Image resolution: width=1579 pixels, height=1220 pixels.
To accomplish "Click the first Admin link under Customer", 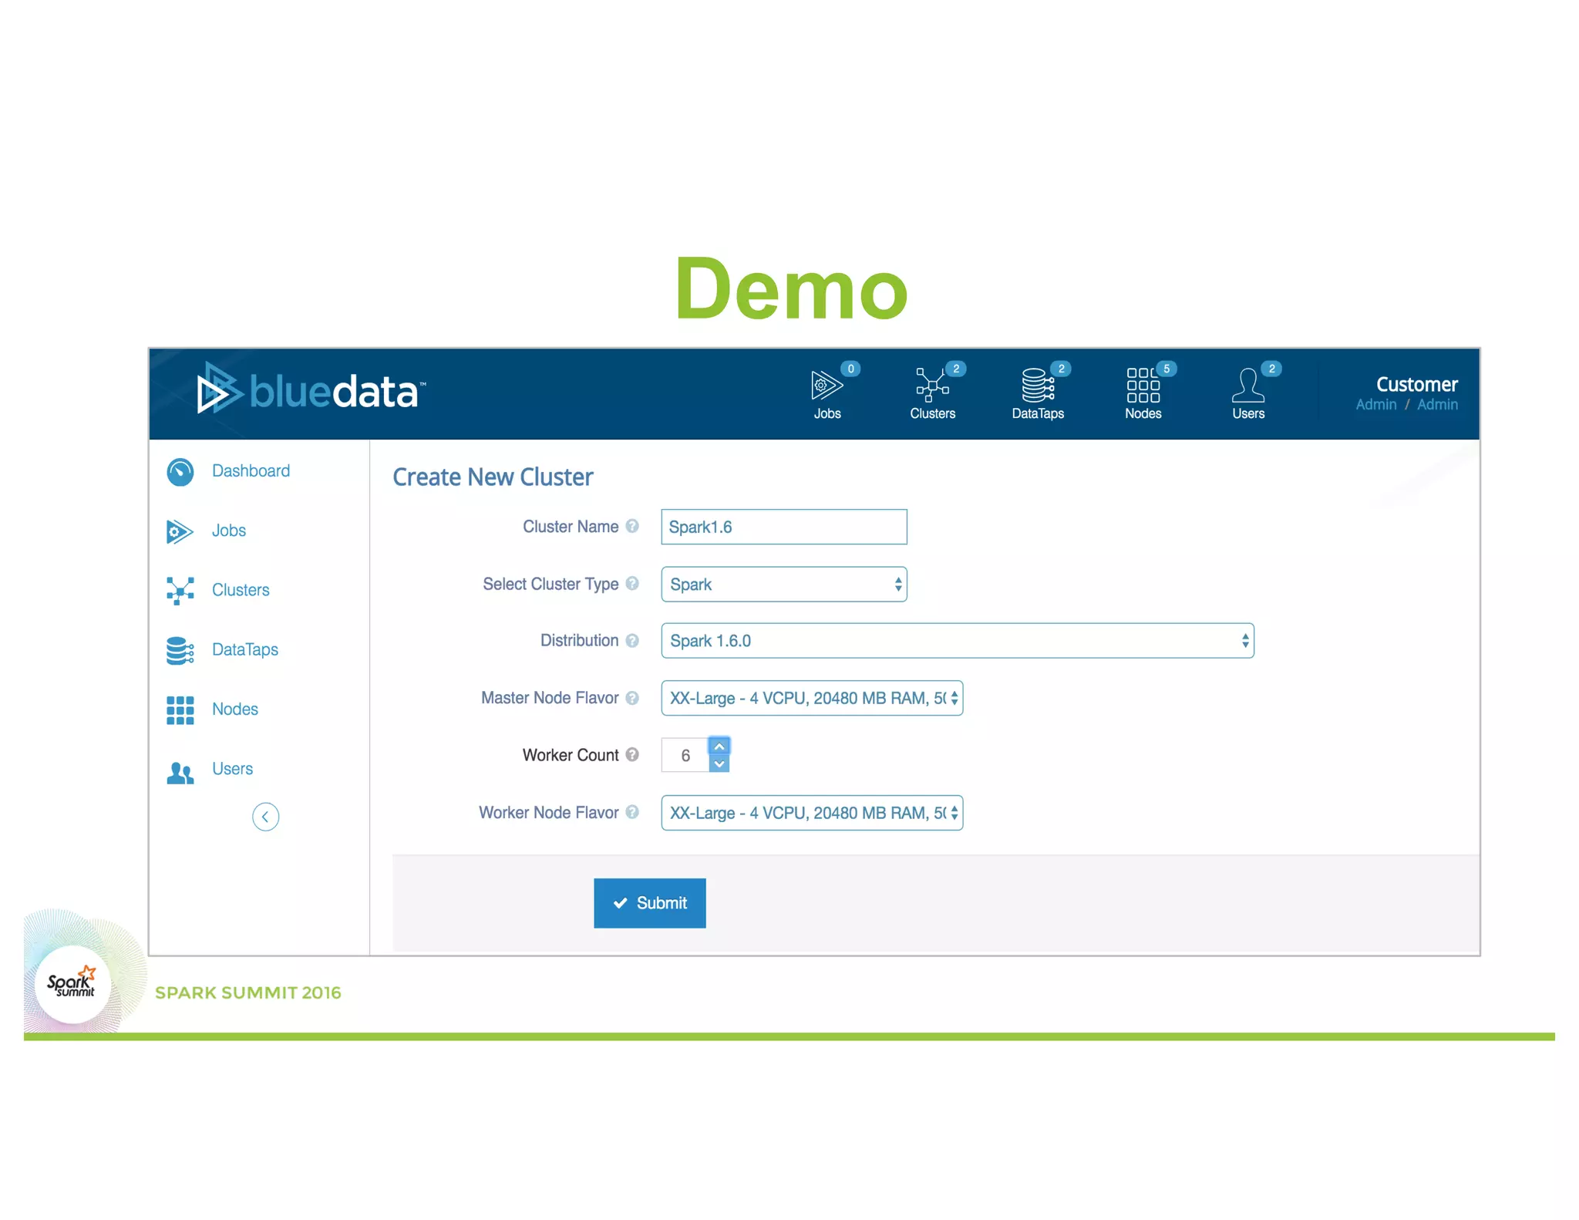I will click(1376, 404).
